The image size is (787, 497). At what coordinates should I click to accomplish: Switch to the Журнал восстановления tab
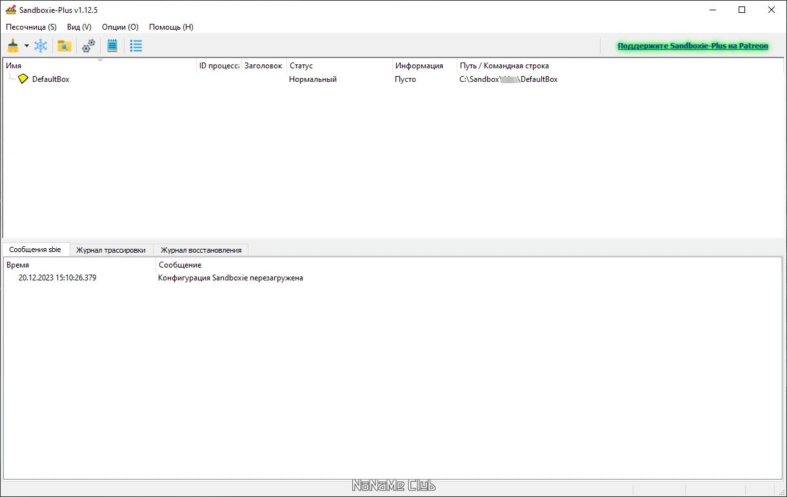pyautogui.click(x=201, y=250)
